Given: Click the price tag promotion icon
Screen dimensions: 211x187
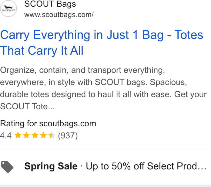Looking at the screenshot, I should [x=7, y=167].
